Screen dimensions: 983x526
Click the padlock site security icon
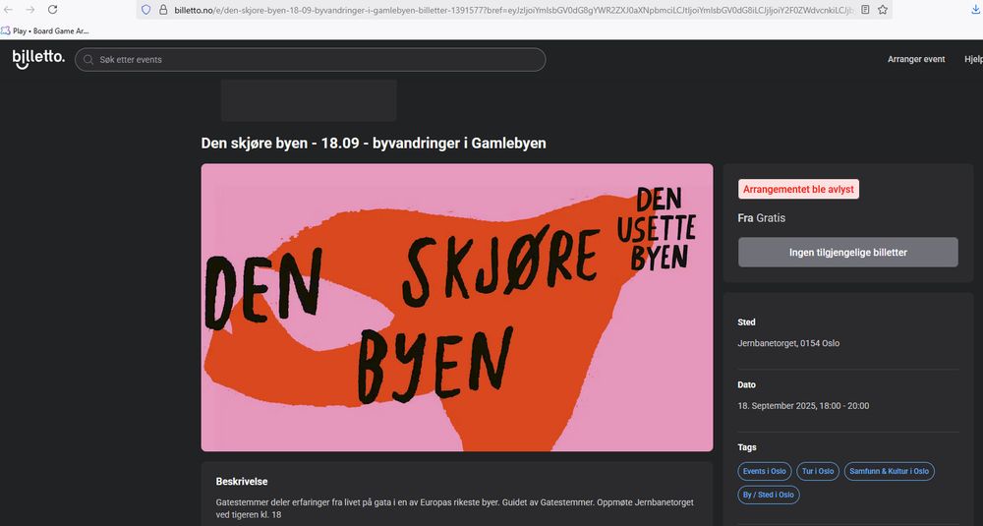click(163, 10)
